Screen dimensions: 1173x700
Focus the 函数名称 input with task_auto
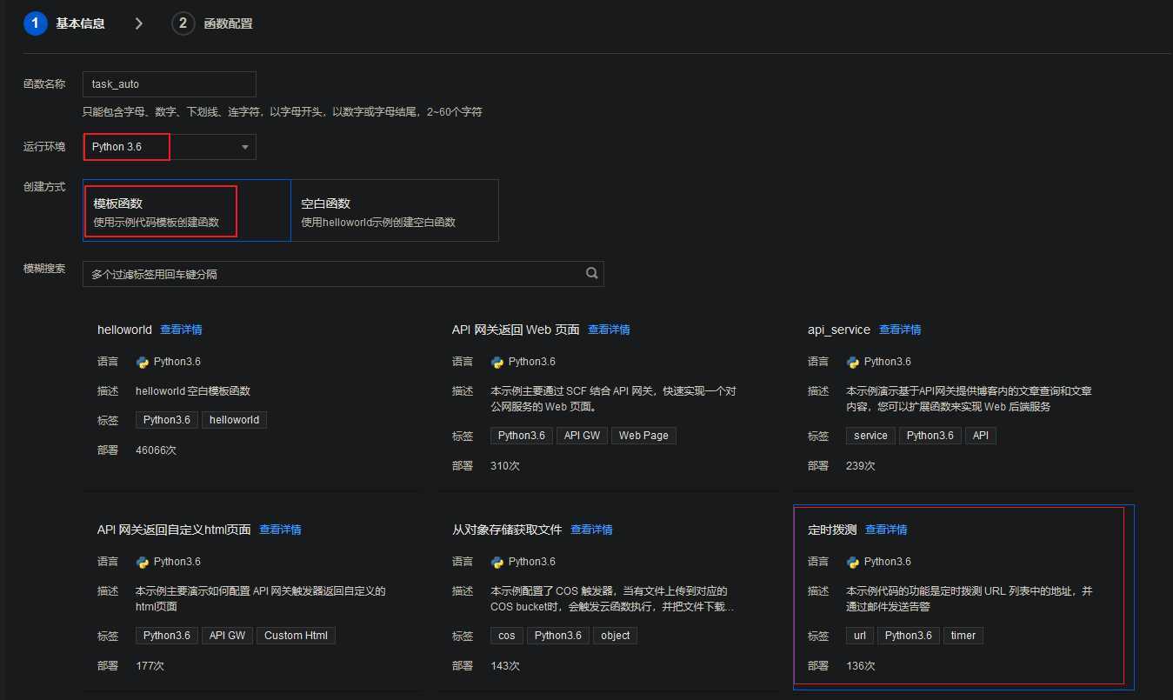tap(170, 84)
